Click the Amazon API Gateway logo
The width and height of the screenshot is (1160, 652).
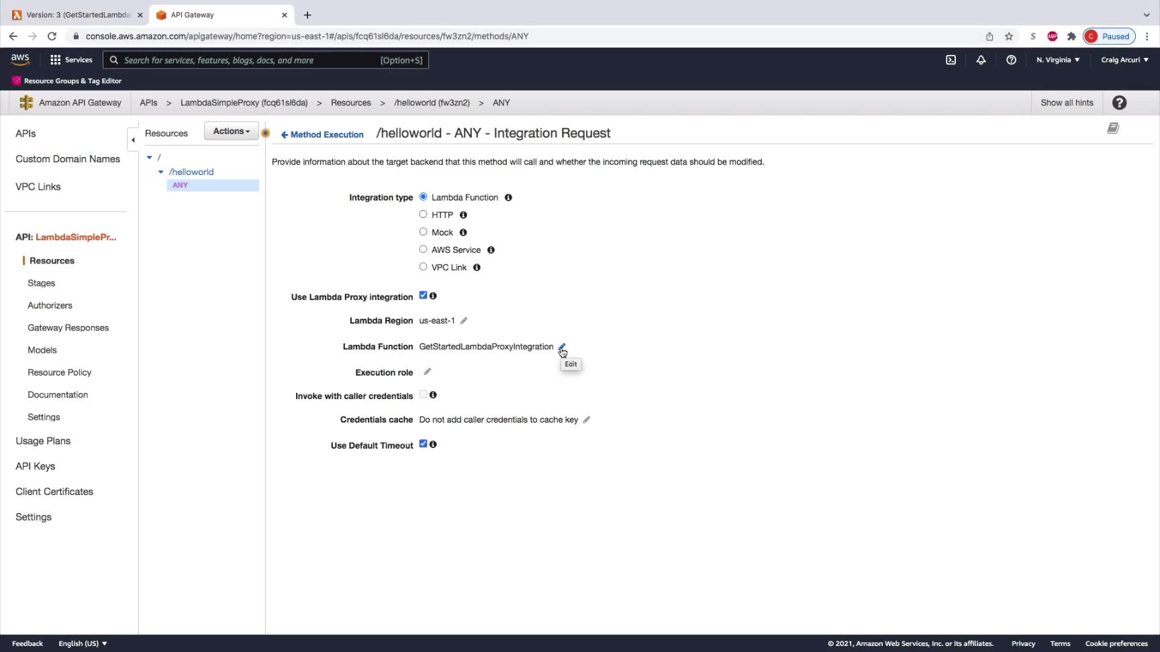tap(26, 103)
